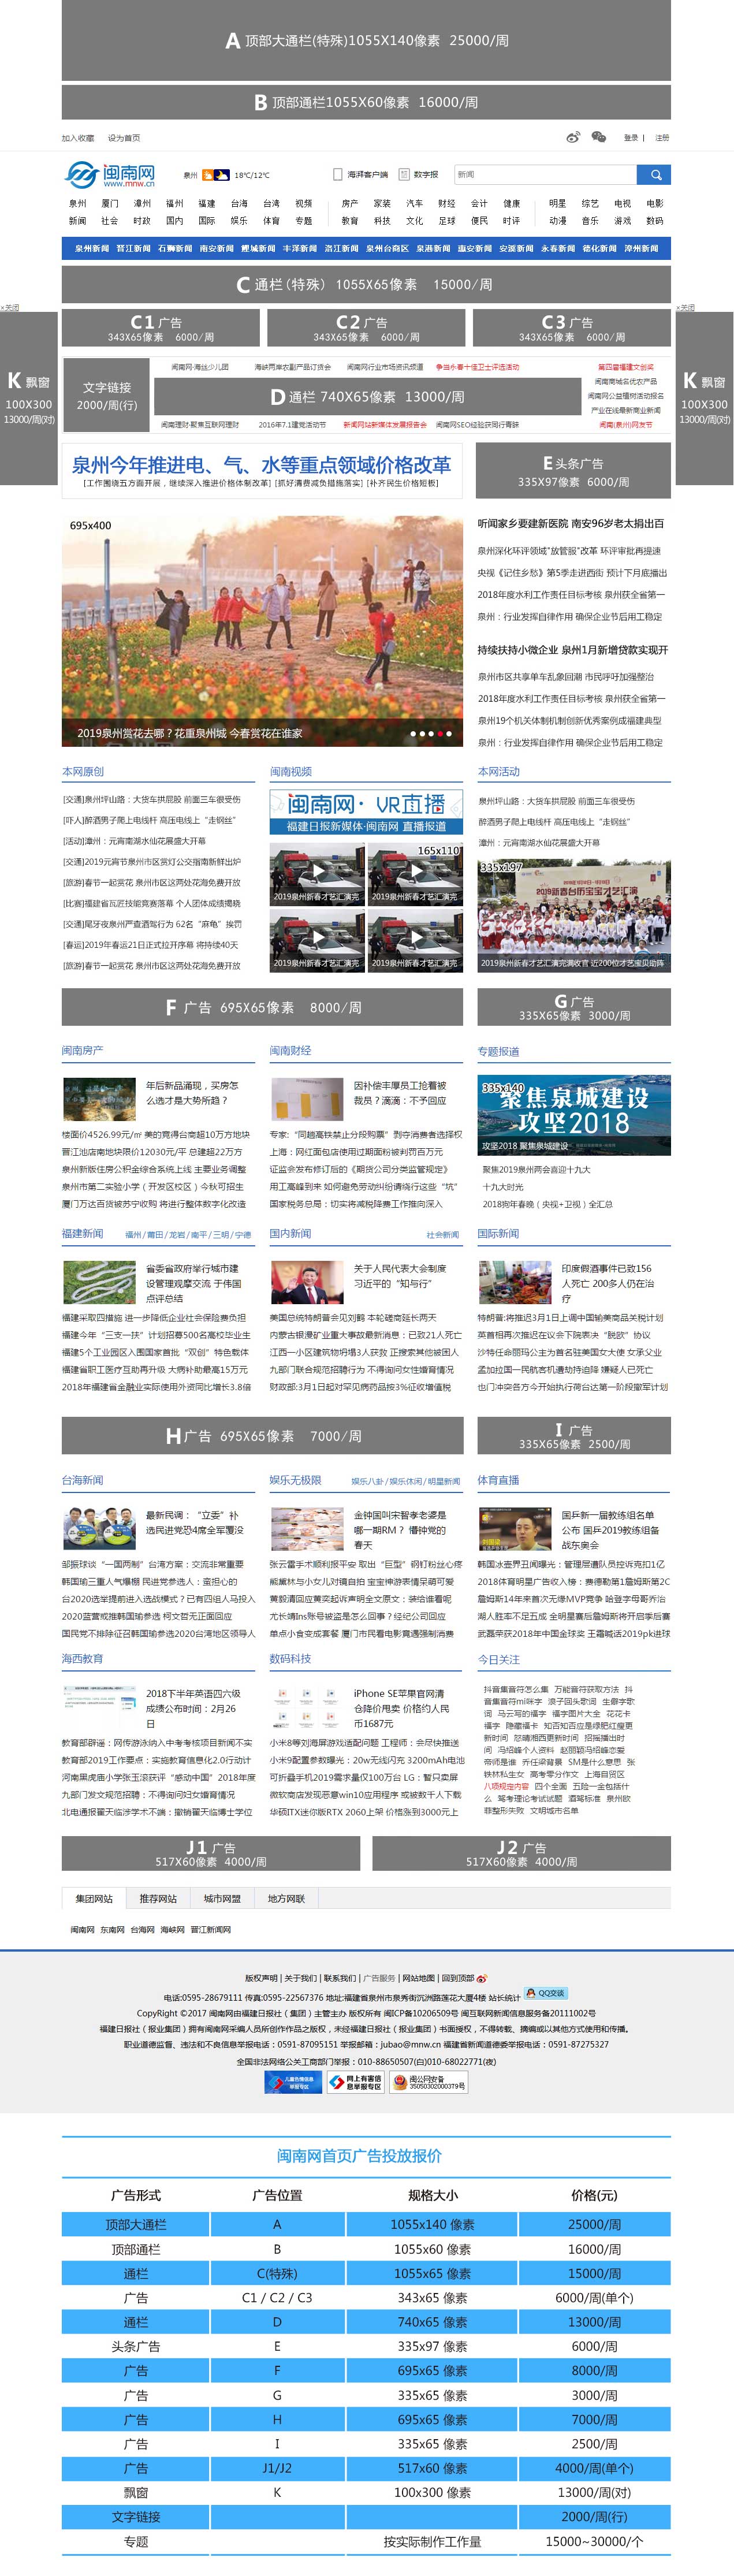Click 回到顶部 in the footer
734x2576 pixels.
(x=458, y=1978)
